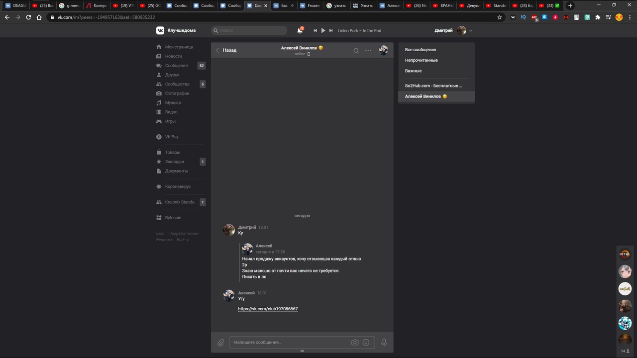Skip to next track in player
637x358 pixels.
point(331,30)
